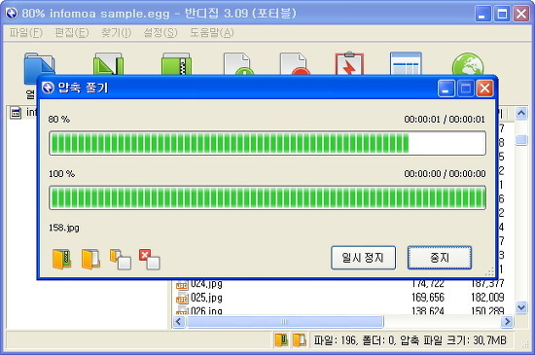
Task: Click the clipboard test toolbar icon
Action: (x=349, y=63)
